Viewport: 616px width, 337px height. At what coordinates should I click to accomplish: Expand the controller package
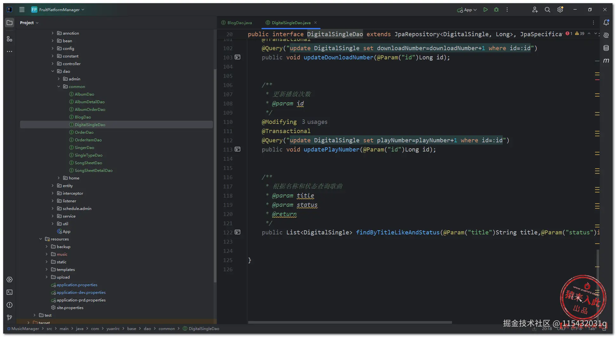point(53,64)
